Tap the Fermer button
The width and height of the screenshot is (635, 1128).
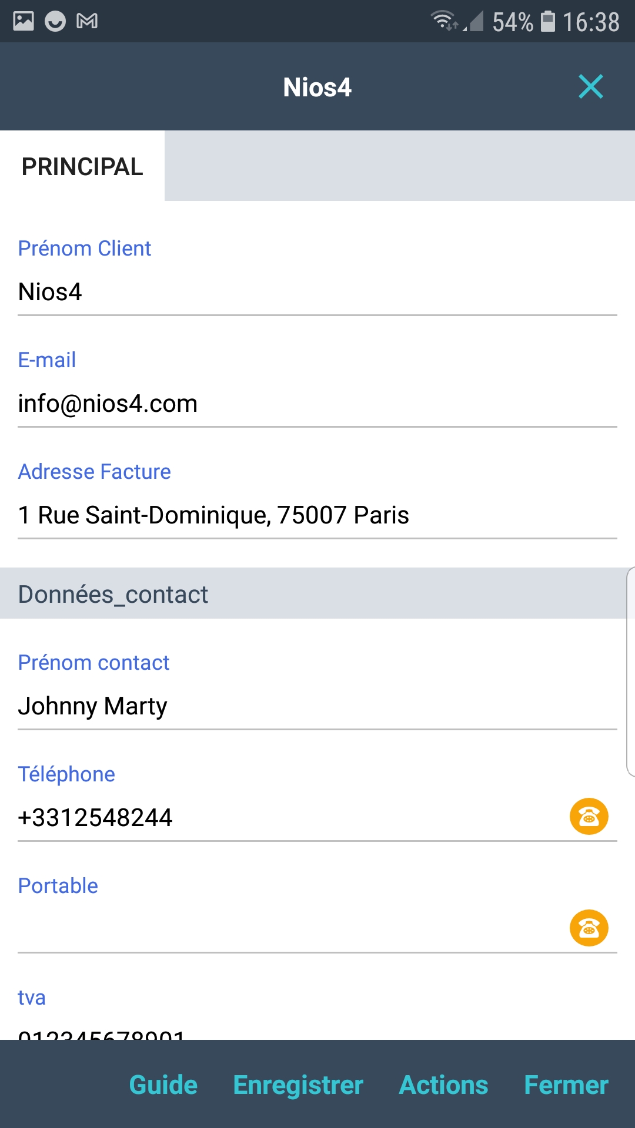click(566, 1085)
